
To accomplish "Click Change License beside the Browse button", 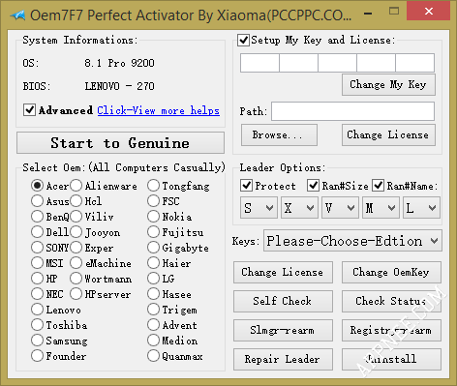I will 388,135.
